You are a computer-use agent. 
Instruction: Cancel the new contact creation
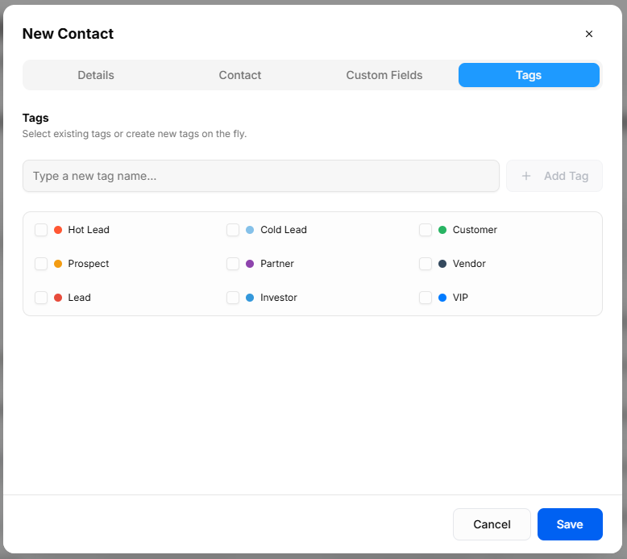492,524
